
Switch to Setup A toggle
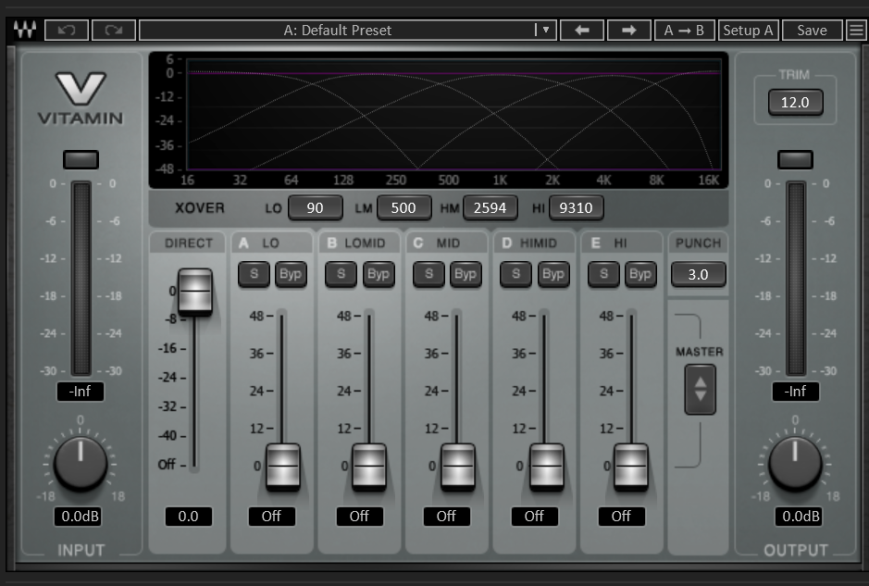tap(748, 30)
